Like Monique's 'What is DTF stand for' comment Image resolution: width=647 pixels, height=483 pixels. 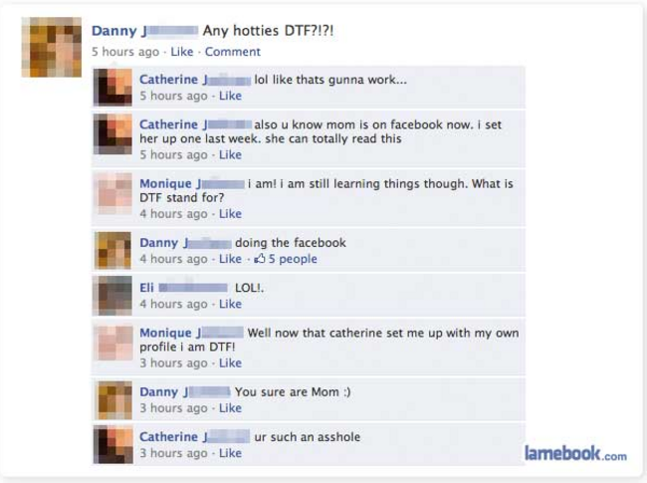(x=230, y=214)
